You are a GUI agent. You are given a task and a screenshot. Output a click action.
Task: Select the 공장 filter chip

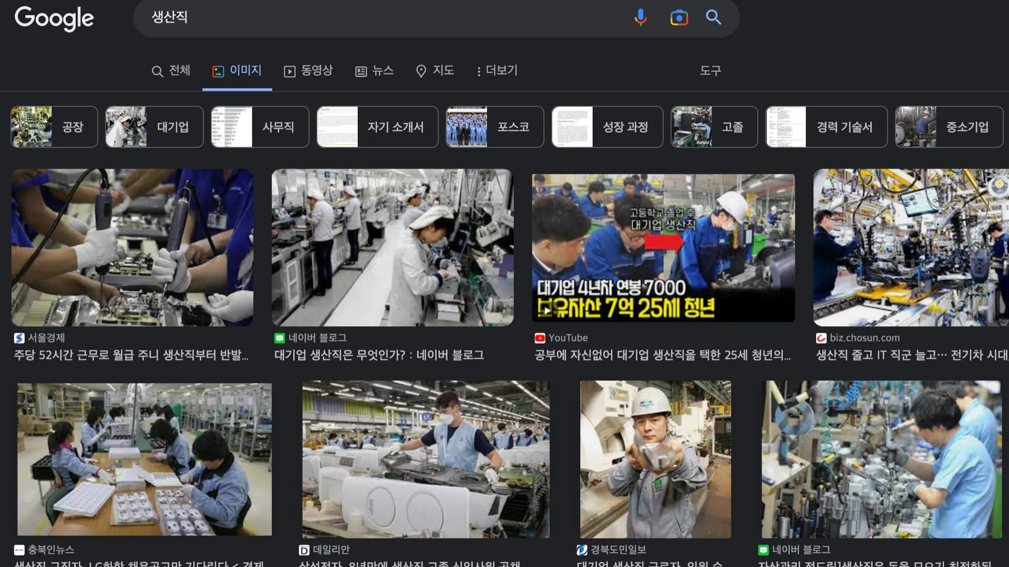(x=54, y=127)
